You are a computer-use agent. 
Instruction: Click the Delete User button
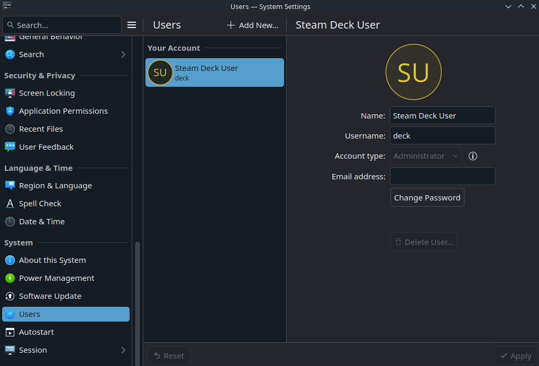click(x=423, y=242)
